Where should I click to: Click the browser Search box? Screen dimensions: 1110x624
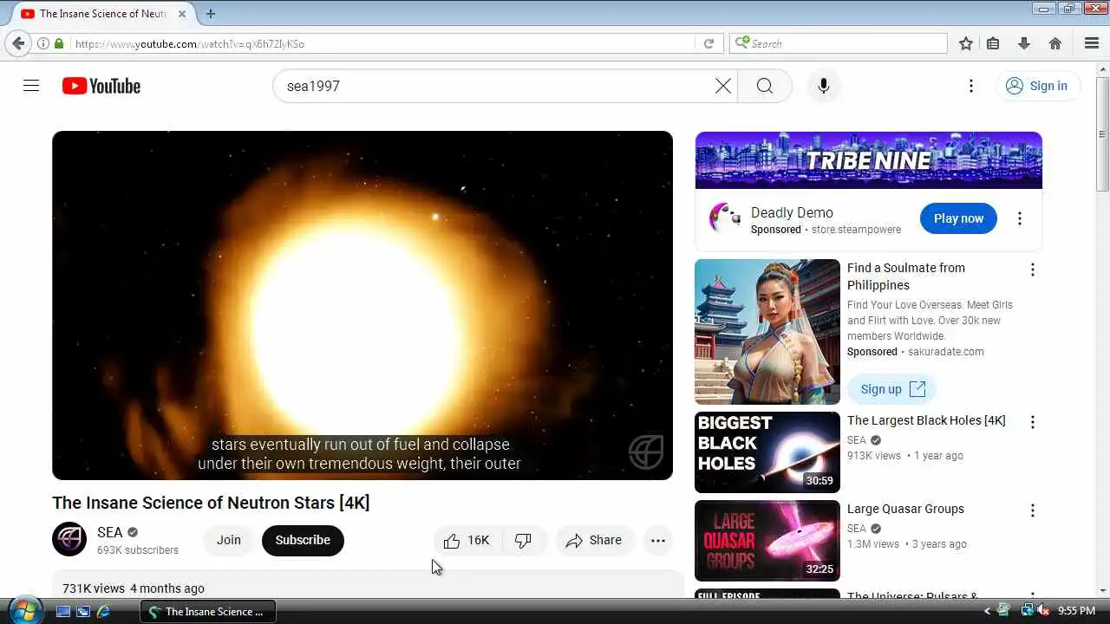[839, 43]
